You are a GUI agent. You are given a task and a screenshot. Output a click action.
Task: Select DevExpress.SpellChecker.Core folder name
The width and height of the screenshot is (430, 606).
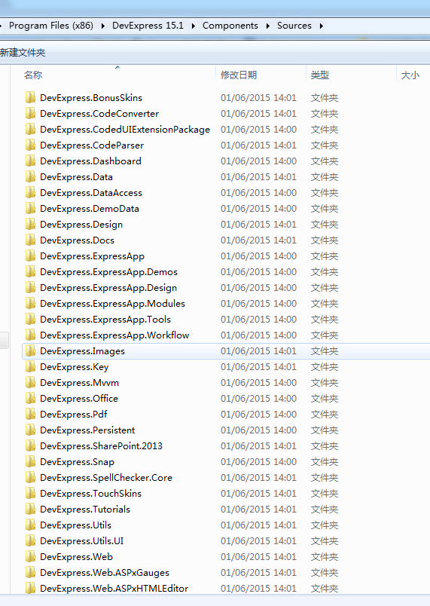106,478
